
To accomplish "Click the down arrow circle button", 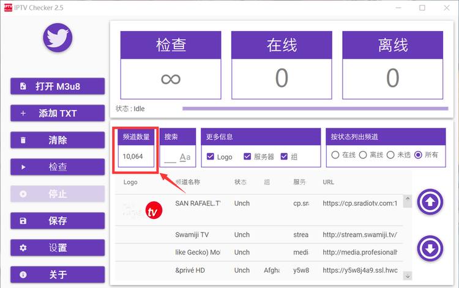I will point(430,248).
